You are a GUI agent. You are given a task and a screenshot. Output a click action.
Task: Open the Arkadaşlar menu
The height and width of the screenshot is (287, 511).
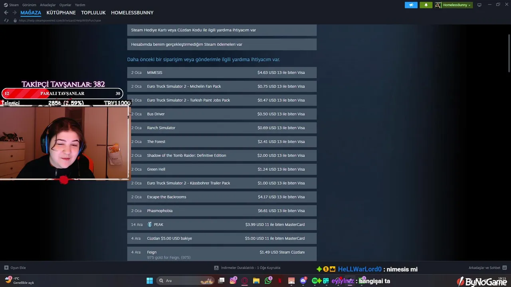point(48,5)
